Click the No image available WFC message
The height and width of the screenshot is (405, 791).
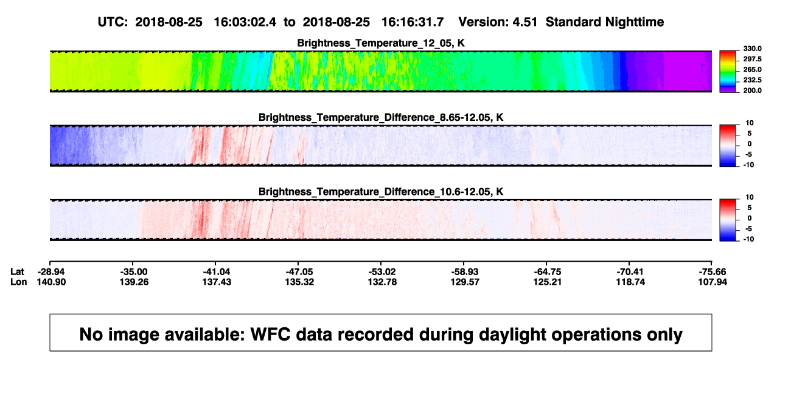[x=381, y=333]
